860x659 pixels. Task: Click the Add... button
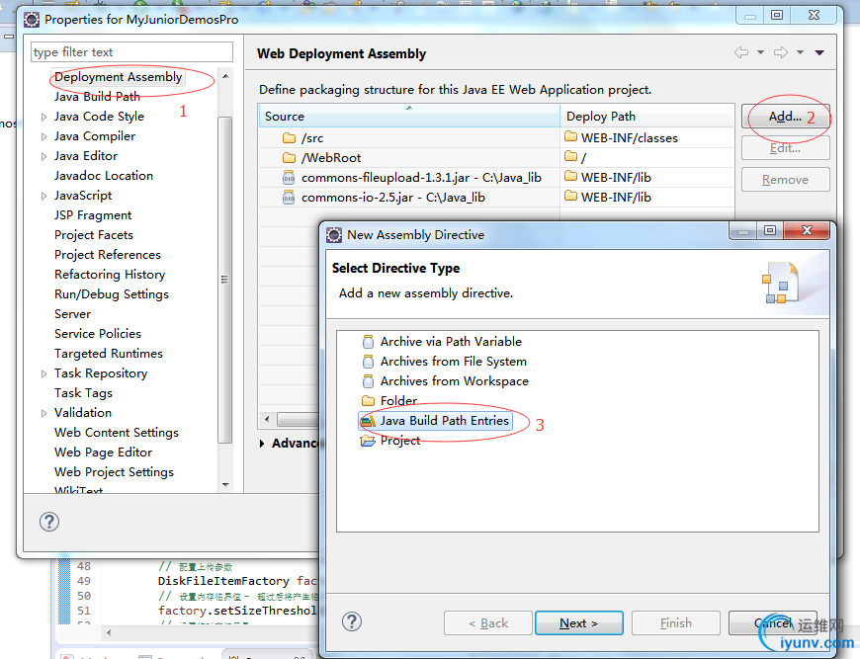(786, 117)
